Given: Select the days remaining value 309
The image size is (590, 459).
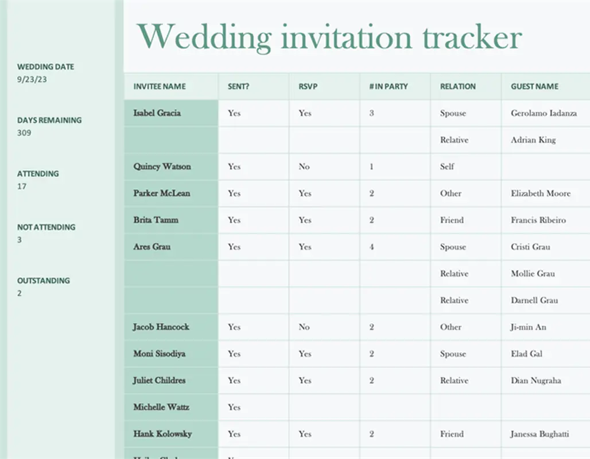Looking at the screenshot, I should pos(24,133).
